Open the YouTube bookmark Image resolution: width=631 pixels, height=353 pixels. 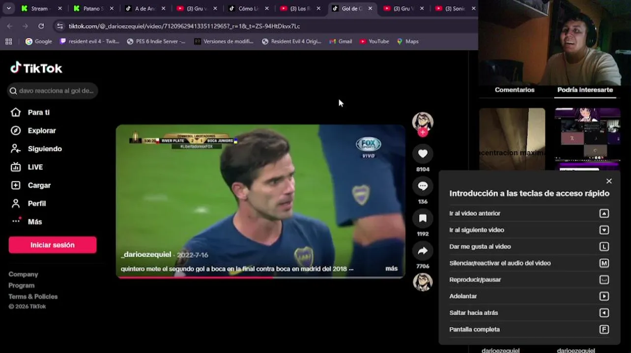coord(374,41)
